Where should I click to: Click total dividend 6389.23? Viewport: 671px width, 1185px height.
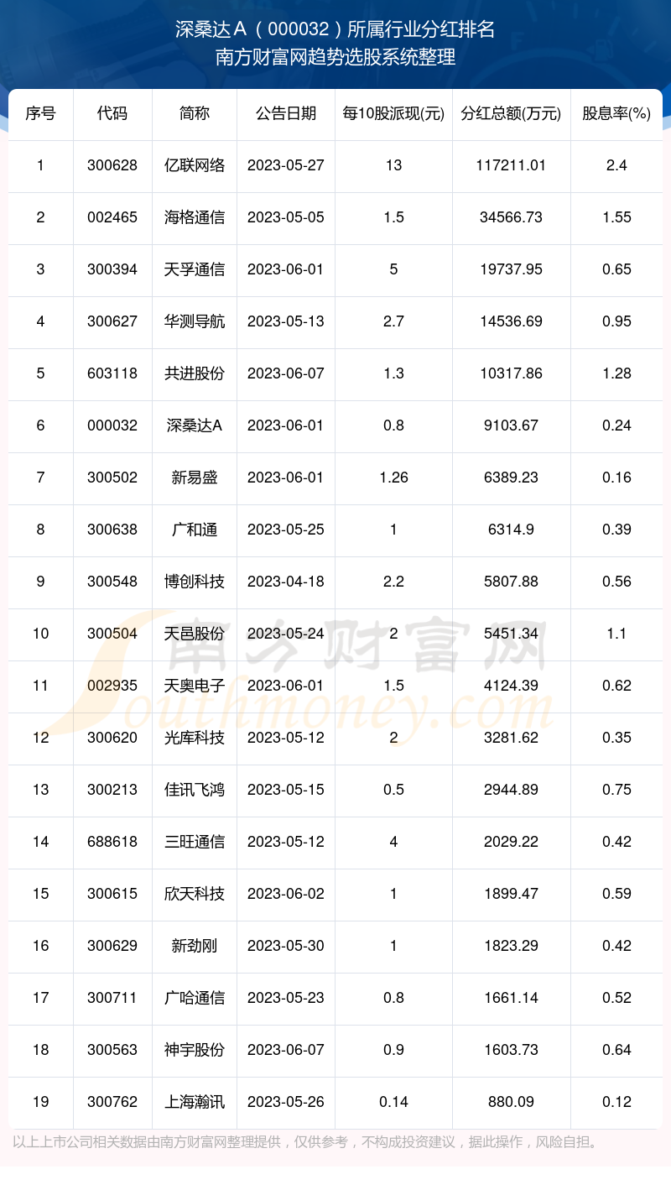pyautogui.click(x=511, y=478)
